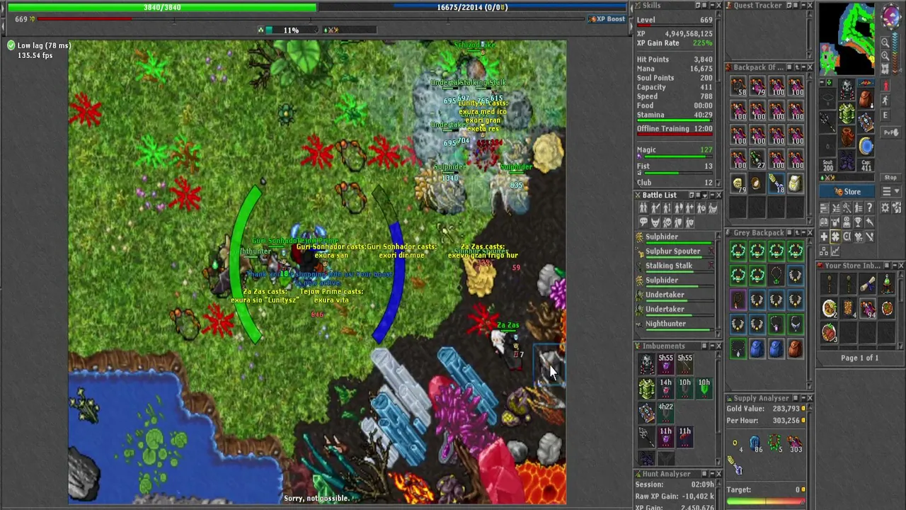Select the helmet row icon in Imbuements
Image resolution: width=906 pixels, height=510 pixels.
[646, 363]
